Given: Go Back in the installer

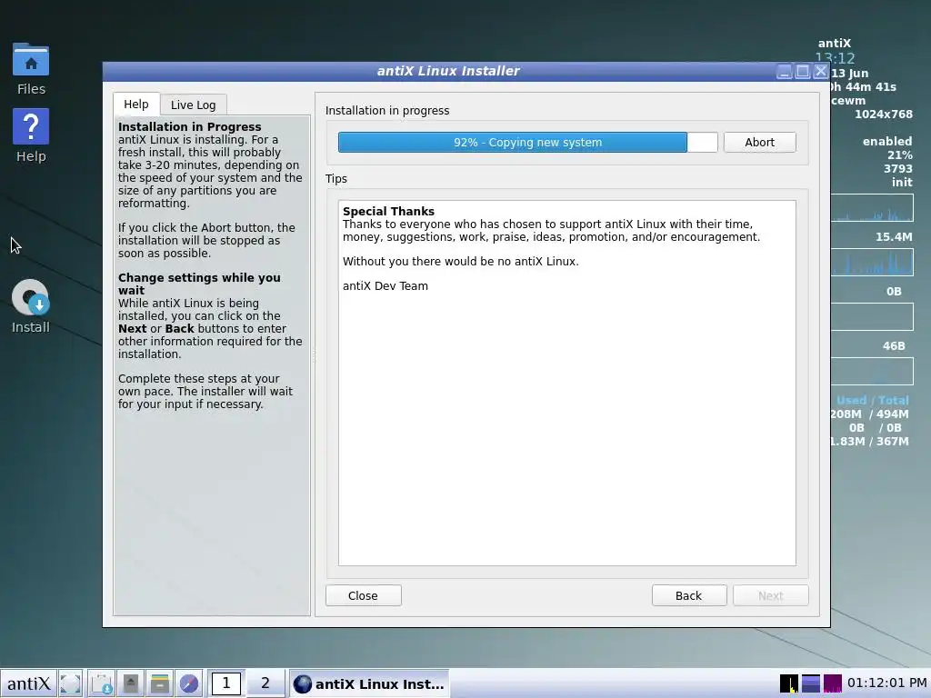Looking at the screenshot, I should [x=689, y=595].
